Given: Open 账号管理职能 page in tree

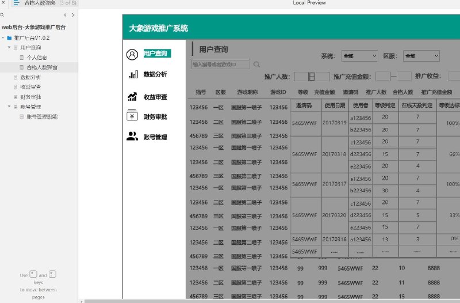Looking at the screenshot, I should pos(42,116).
